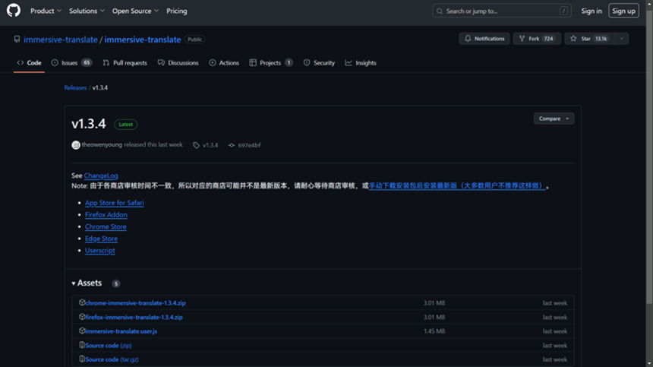Screen dimensions: 653x367
Task: Click package icon beside firefox zip asset
Action: click(82, 317)
